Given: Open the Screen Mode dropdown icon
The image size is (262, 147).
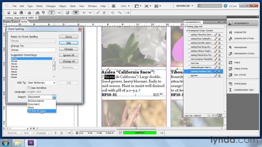Looking at the screenshot, I should click(148, 6).
